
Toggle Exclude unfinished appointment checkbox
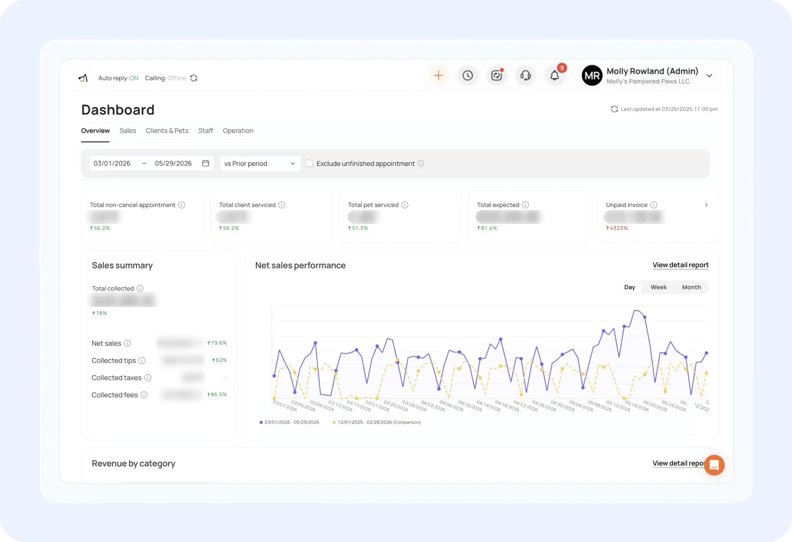(310, 163)
